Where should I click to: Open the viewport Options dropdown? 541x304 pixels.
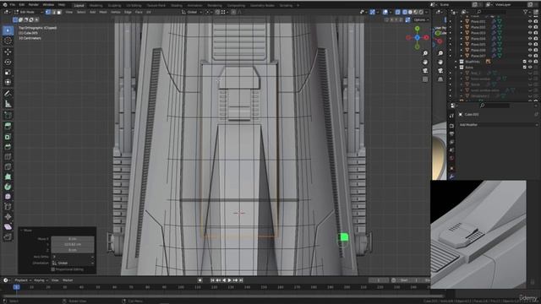(x=421, y=20)
